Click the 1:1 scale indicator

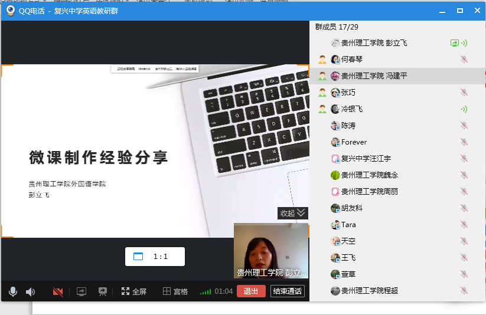pos(155,257)
